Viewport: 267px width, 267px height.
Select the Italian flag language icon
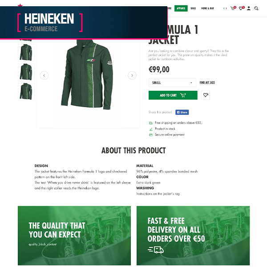pos(225,8)
